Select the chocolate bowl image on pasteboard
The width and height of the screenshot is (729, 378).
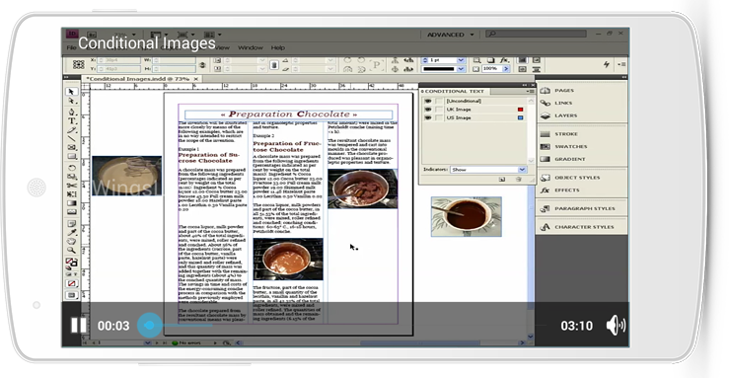click(467, 217)
